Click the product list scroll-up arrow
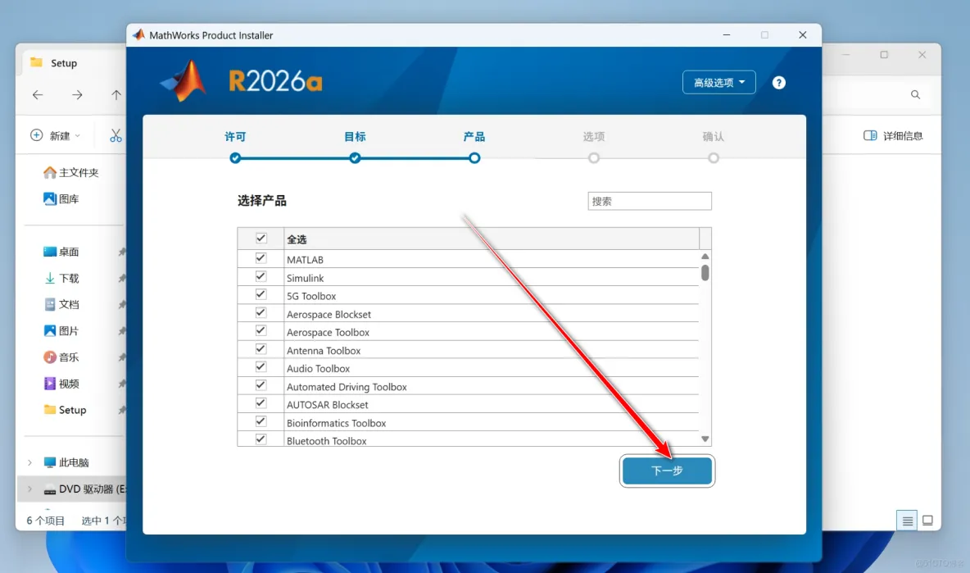The image size is (970, 573). 705,257
